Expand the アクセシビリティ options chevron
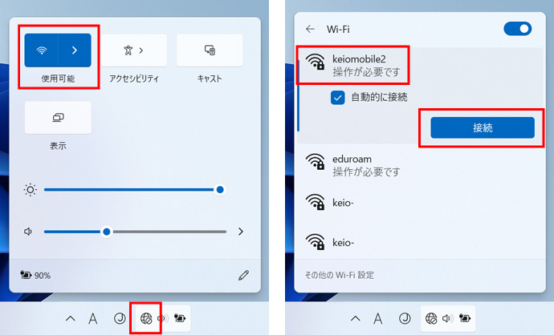The width and height of the screenshot is (554, 335). tap(141, 50)
